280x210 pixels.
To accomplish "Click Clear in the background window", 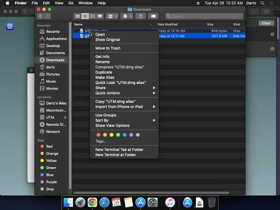I will coord(266,23).
